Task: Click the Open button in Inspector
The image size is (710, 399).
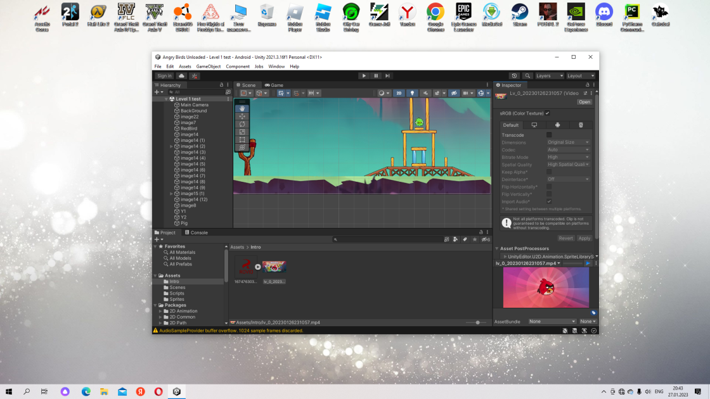Action: [584, 102]
